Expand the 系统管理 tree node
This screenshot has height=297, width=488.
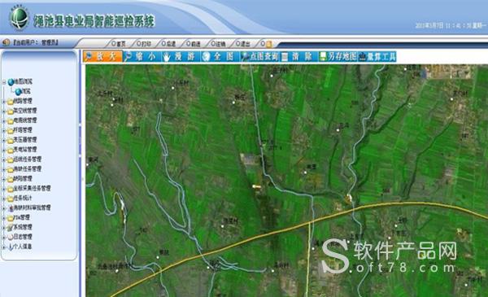[4, 228]
